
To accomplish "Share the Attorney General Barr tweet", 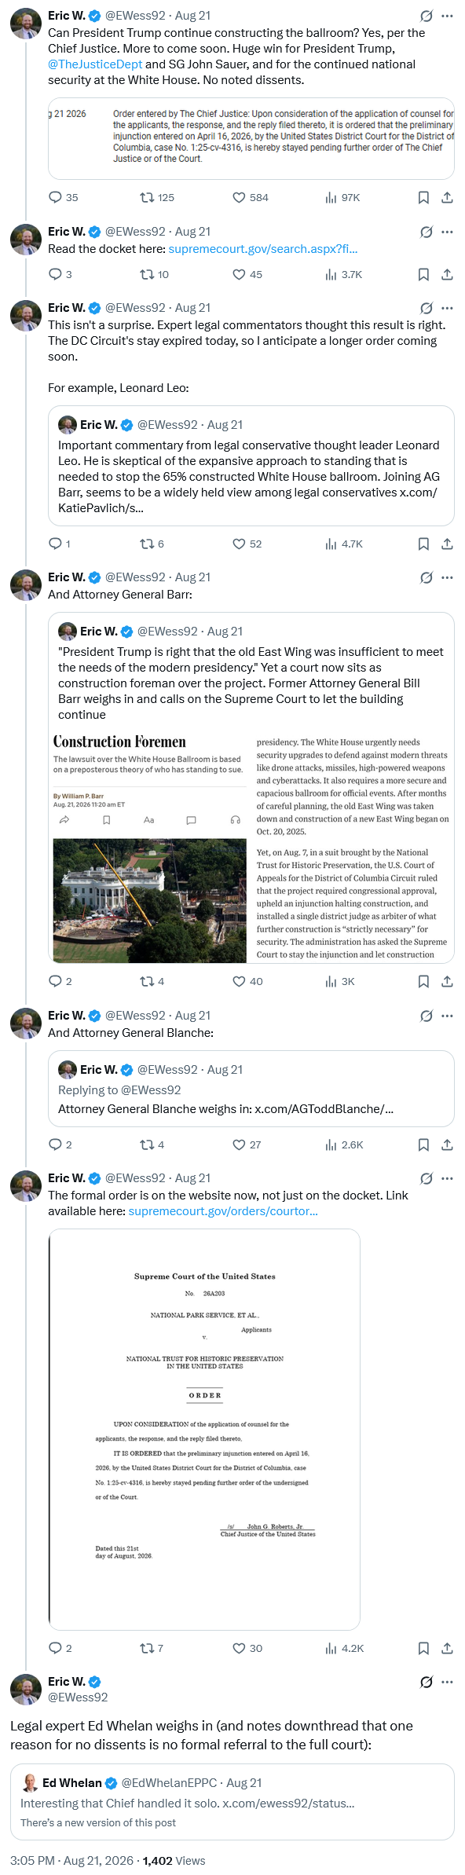I will tap(447, 981).
